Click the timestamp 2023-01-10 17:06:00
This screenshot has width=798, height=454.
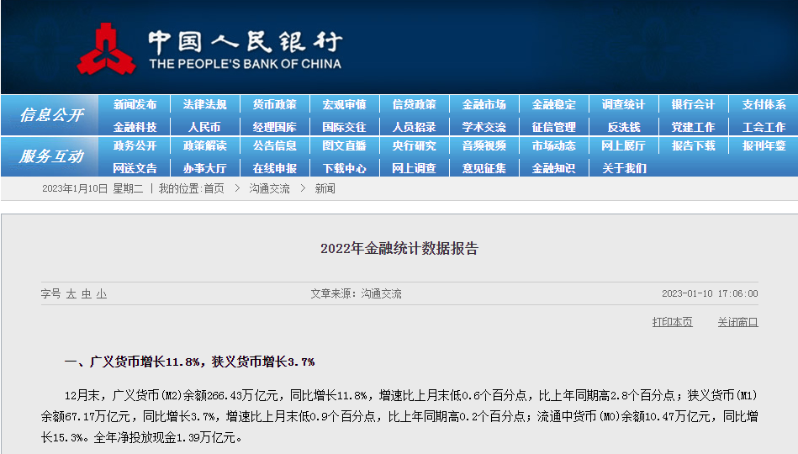(710, 293)
